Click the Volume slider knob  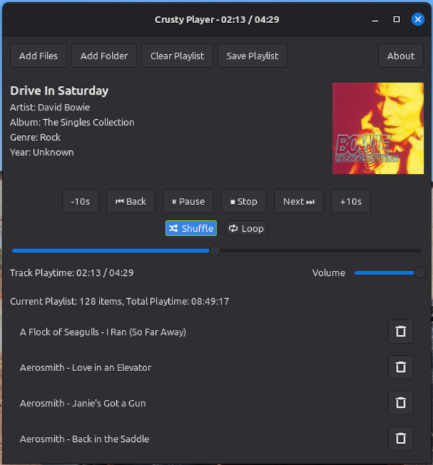419,272
